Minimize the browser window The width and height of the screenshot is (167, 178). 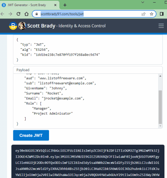point(154,2)
